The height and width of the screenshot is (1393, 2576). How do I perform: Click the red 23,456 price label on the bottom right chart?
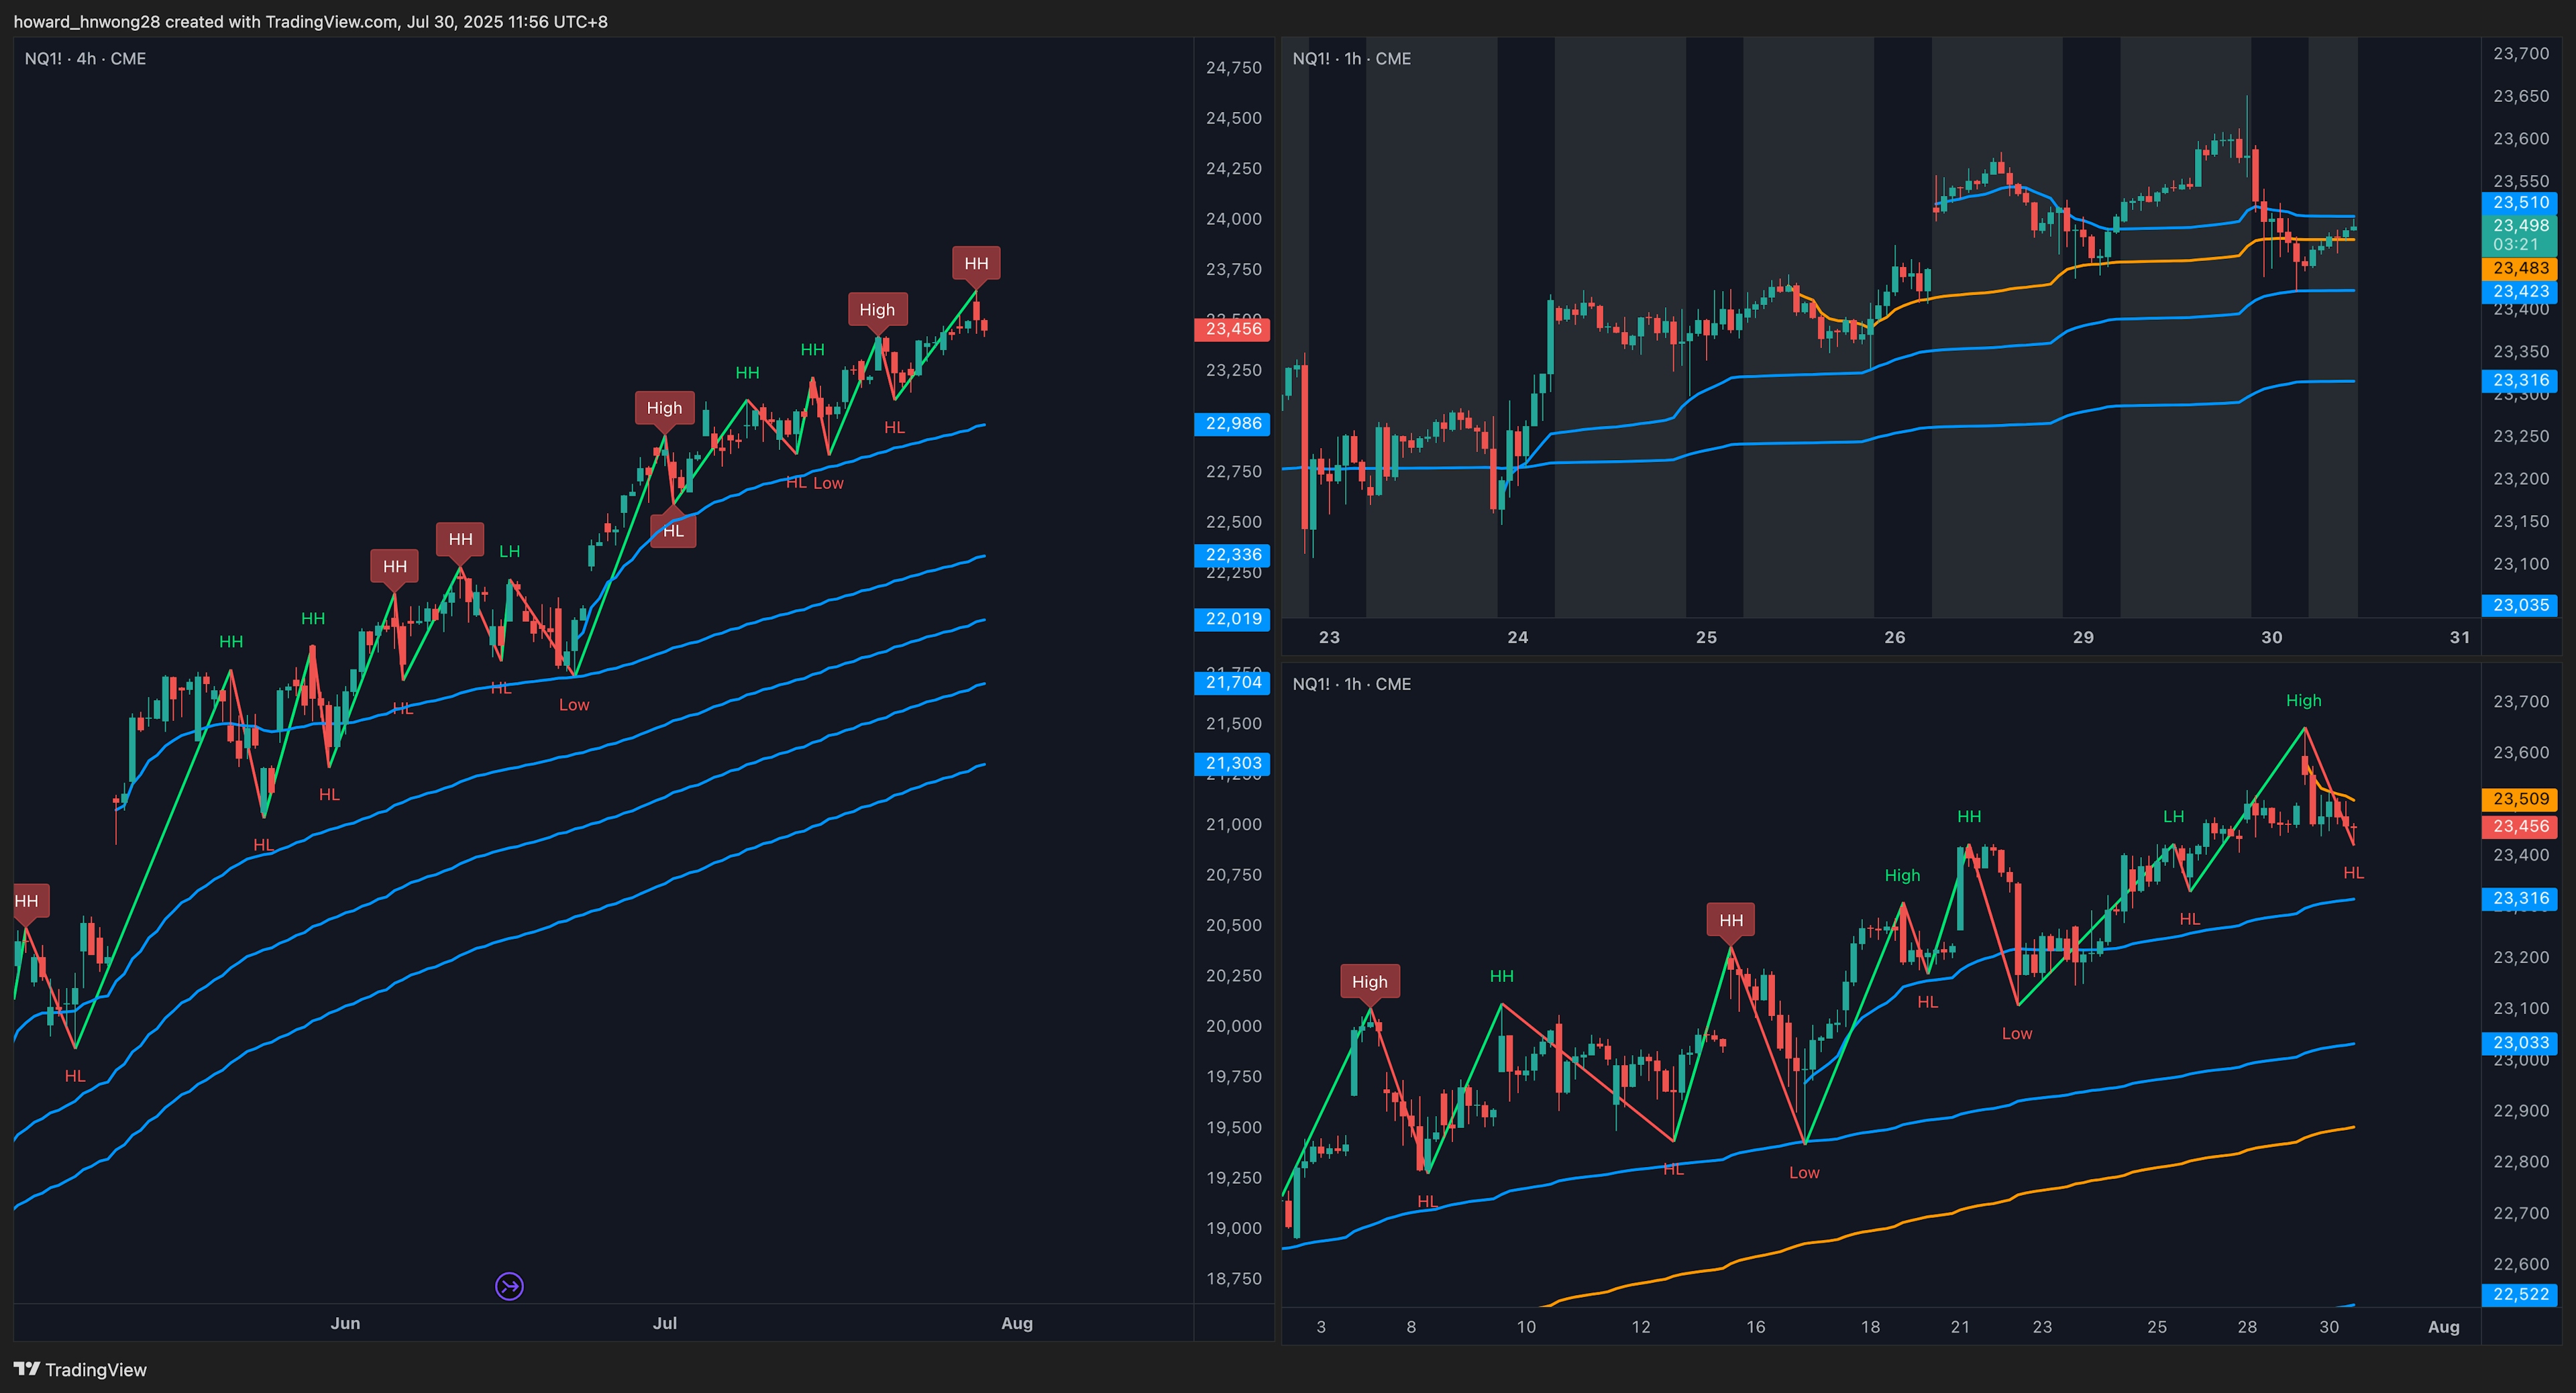pyautogui.click(x=2520, y=826)
